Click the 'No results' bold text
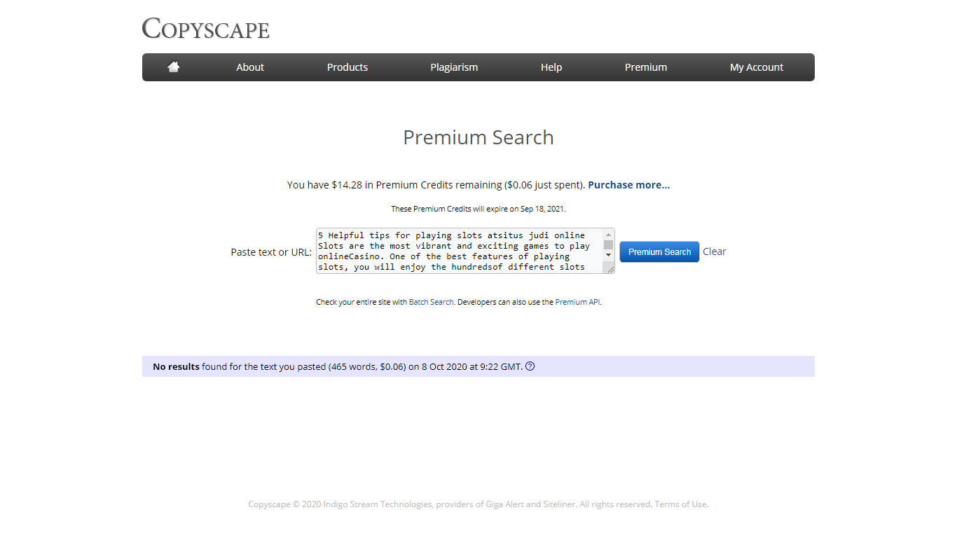957x538 pixels. (x=176, y=366)
